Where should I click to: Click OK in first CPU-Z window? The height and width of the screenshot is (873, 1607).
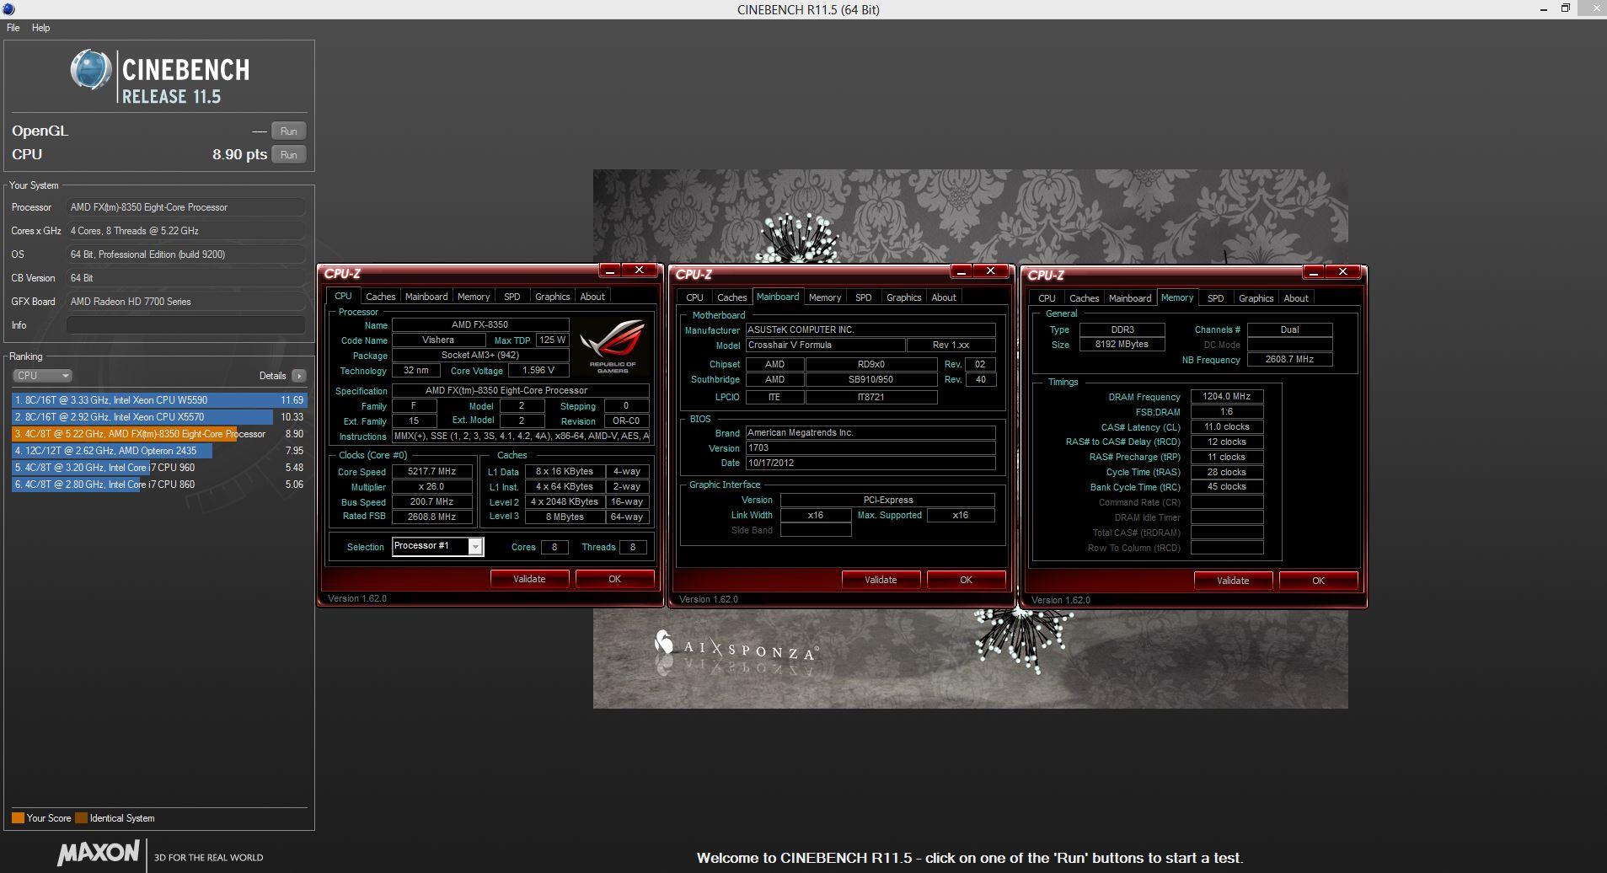tap(614, 579)
